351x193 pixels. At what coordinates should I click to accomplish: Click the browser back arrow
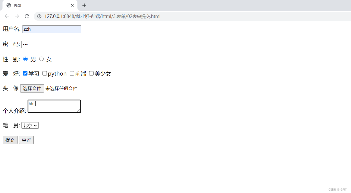(7, 16)
